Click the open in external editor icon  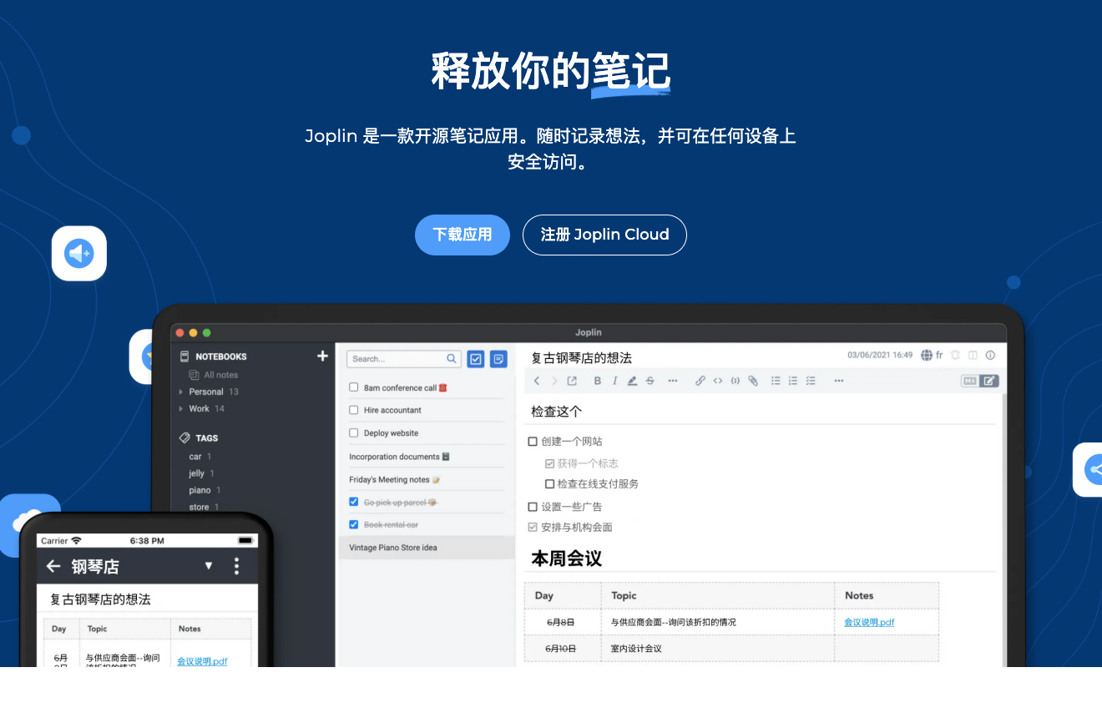pyautogui.click(x=572, y=381)
